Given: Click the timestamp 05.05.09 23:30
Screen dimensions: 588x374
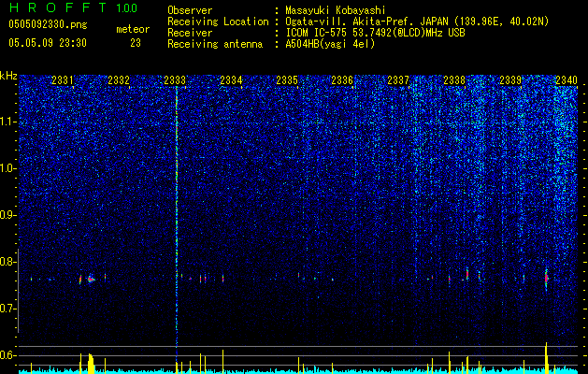Looking at the screenshot, I should (x=48, y=43).
